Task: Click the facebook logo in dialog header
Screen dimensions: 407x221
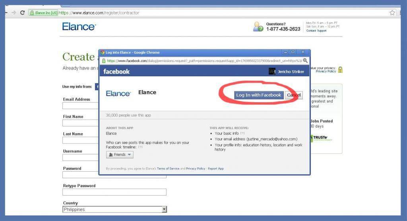Action: point(116,72)
